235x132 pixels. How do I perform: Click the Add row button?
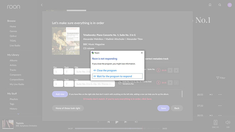pos(60,94)
